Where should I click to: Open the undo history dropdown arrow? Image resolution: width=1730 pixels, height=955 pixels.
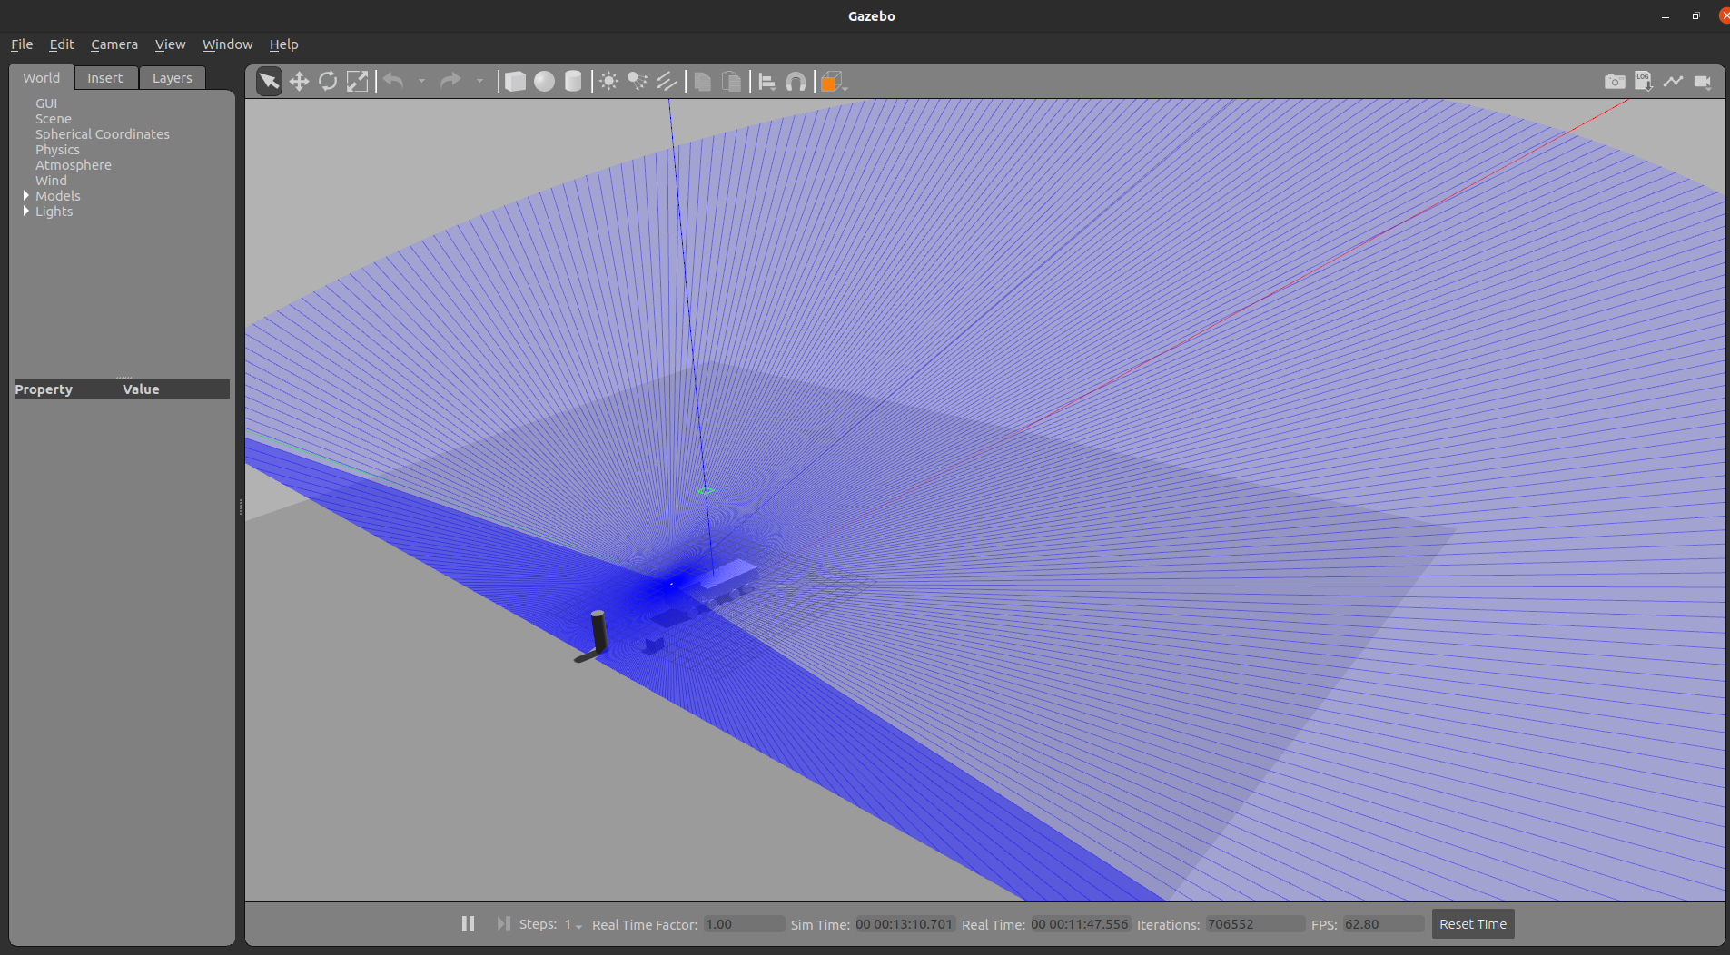[x=421, y=82]
